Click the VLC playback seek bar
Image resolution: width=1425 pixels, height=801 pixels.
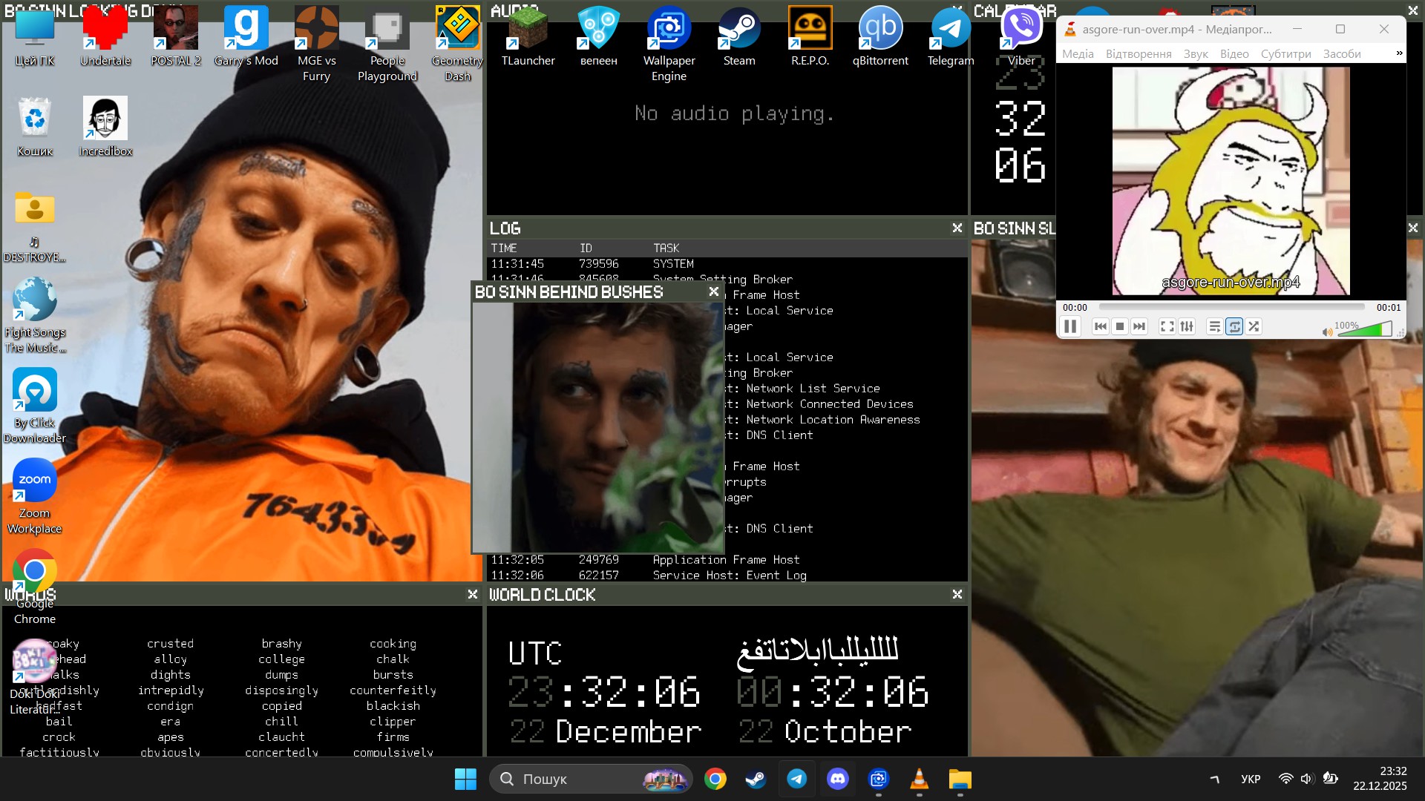pyautogui.click(x=1231, y=307)
